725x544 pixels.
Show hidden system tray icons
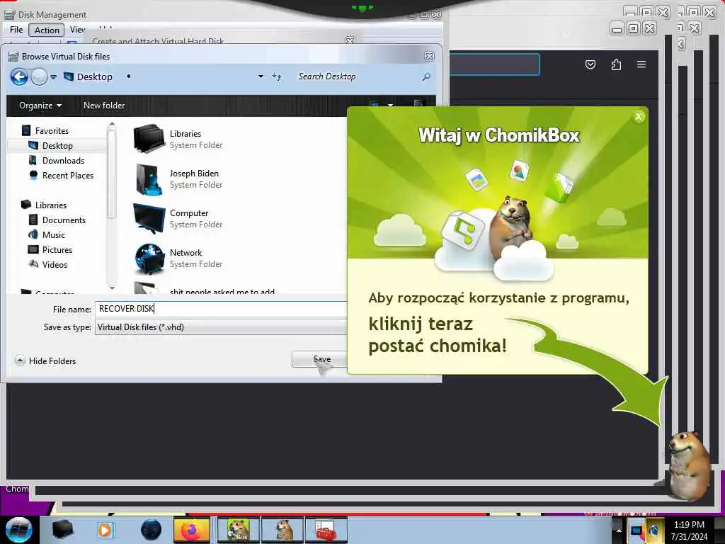[x=618, y=530]
